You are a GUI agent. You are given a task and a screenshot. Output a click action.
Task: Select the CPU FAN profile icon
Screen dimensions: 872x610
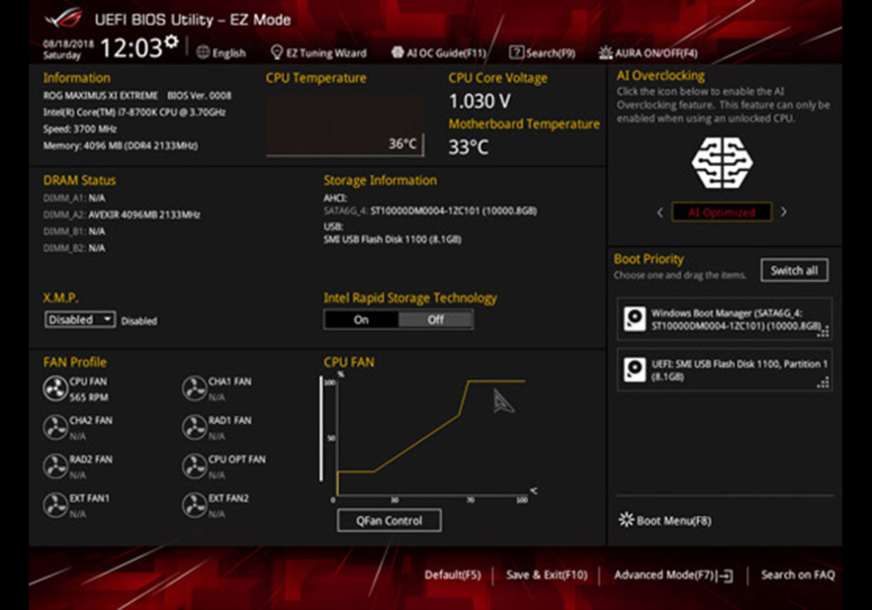[55, 389]
